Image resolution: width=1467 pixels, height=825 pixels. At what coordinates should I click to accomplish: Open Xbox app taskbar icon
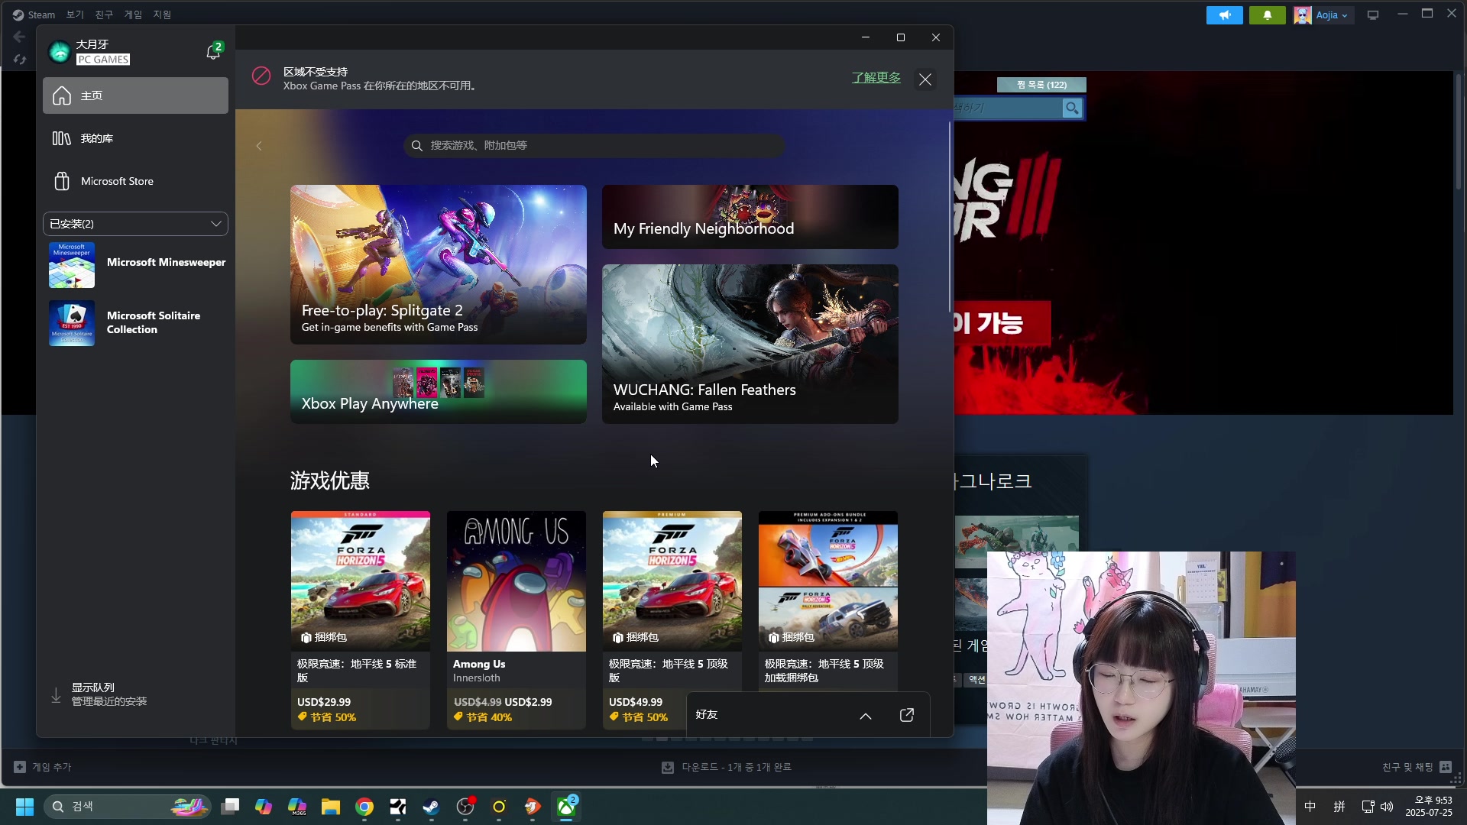566,807
